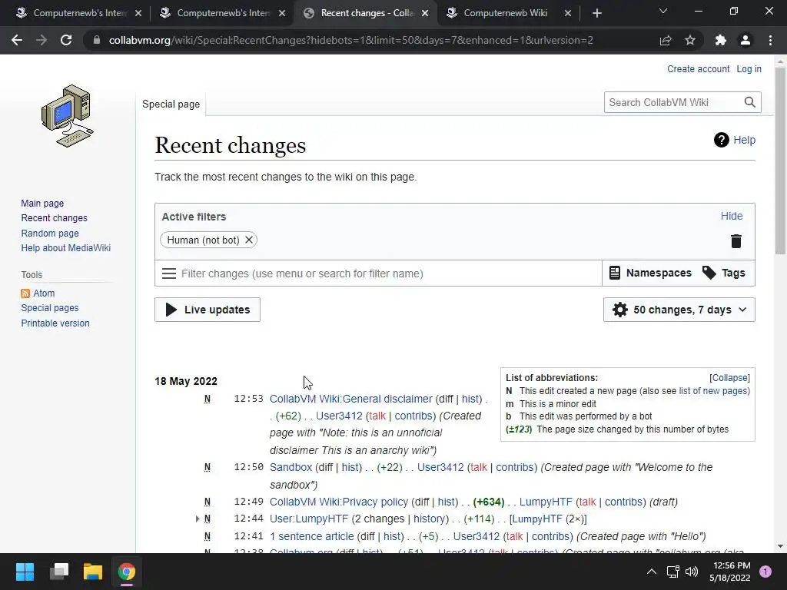Open contribs link on 1 sentence article row
The width and height of the screenshot is (787, 590).
(x=550, y=536)
